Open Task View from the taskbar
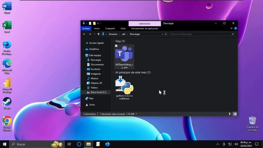The height and width of the screenshot is (148, 263). point(69,144)
